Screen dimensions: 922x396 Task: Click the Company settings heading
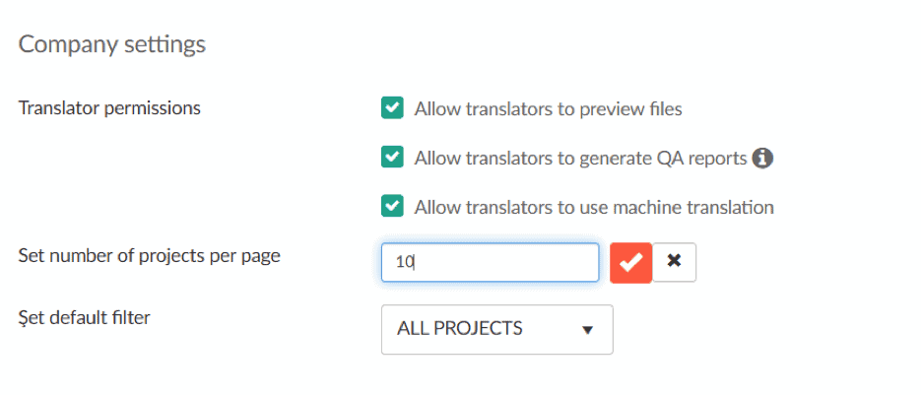click(112, 44)
